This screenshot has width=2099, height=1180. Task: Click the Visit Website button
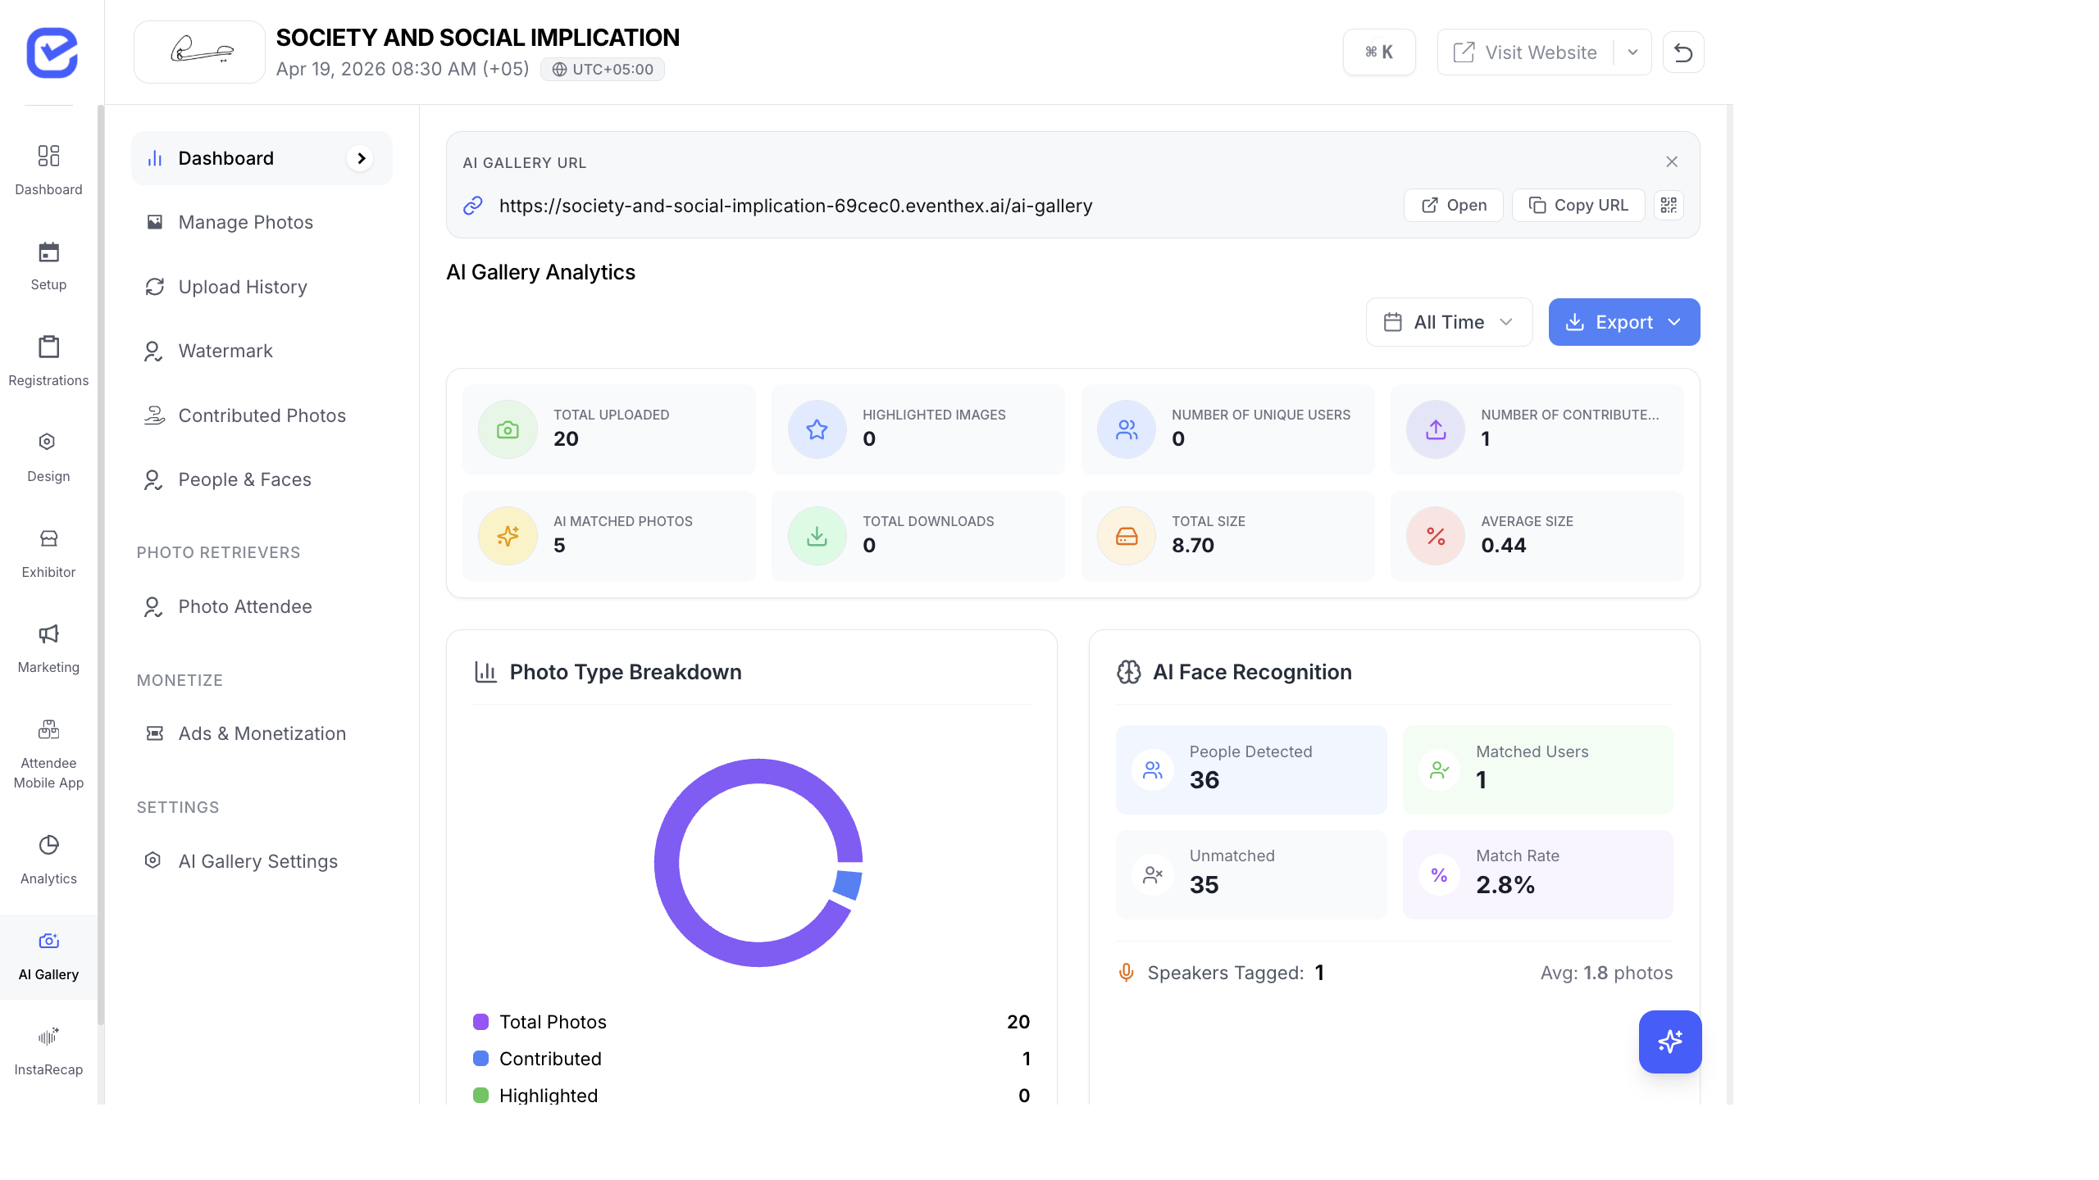(1525, 52)
